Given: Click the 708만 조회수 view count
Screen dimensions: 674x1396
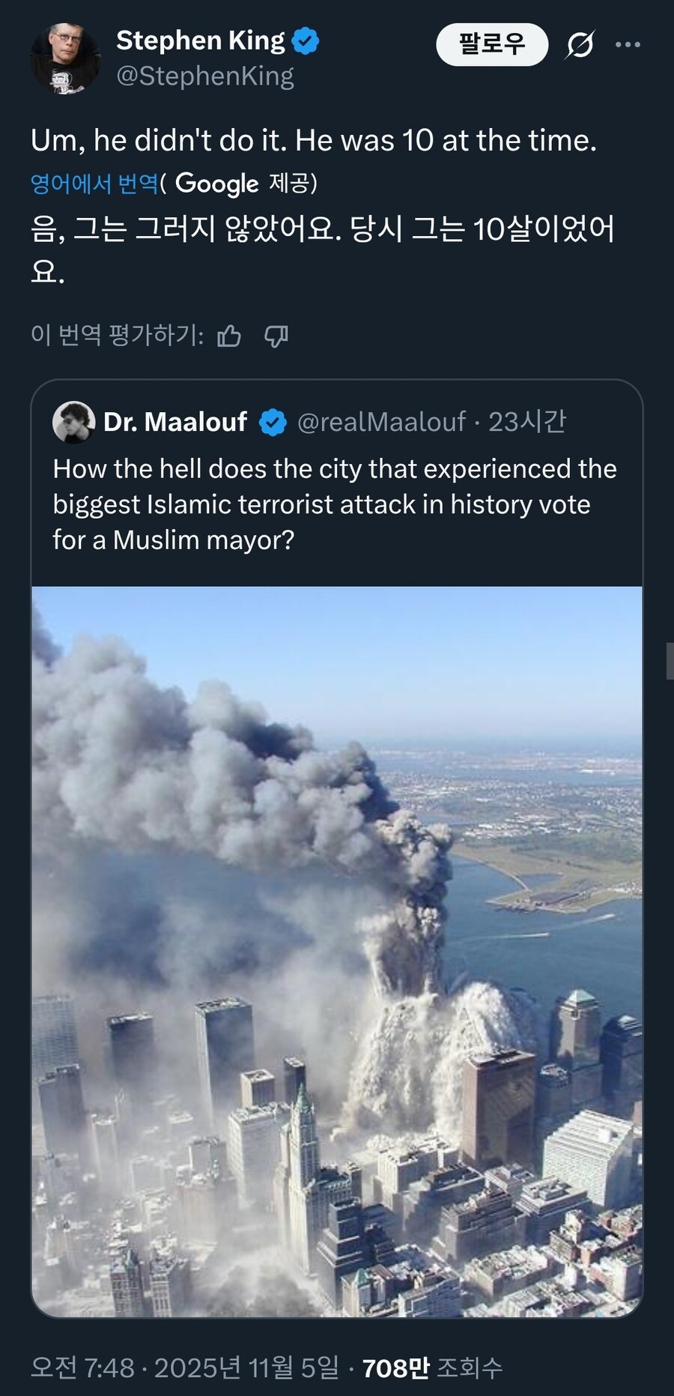Looking at the screenshot, I should click(432, 1368).
